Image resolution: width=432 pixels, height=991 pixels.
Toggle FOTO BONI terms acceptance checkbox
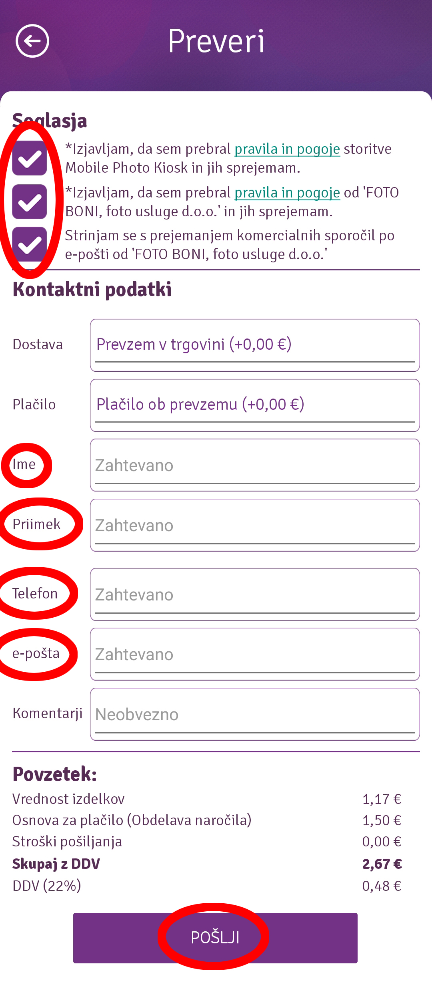click(30, 201)
